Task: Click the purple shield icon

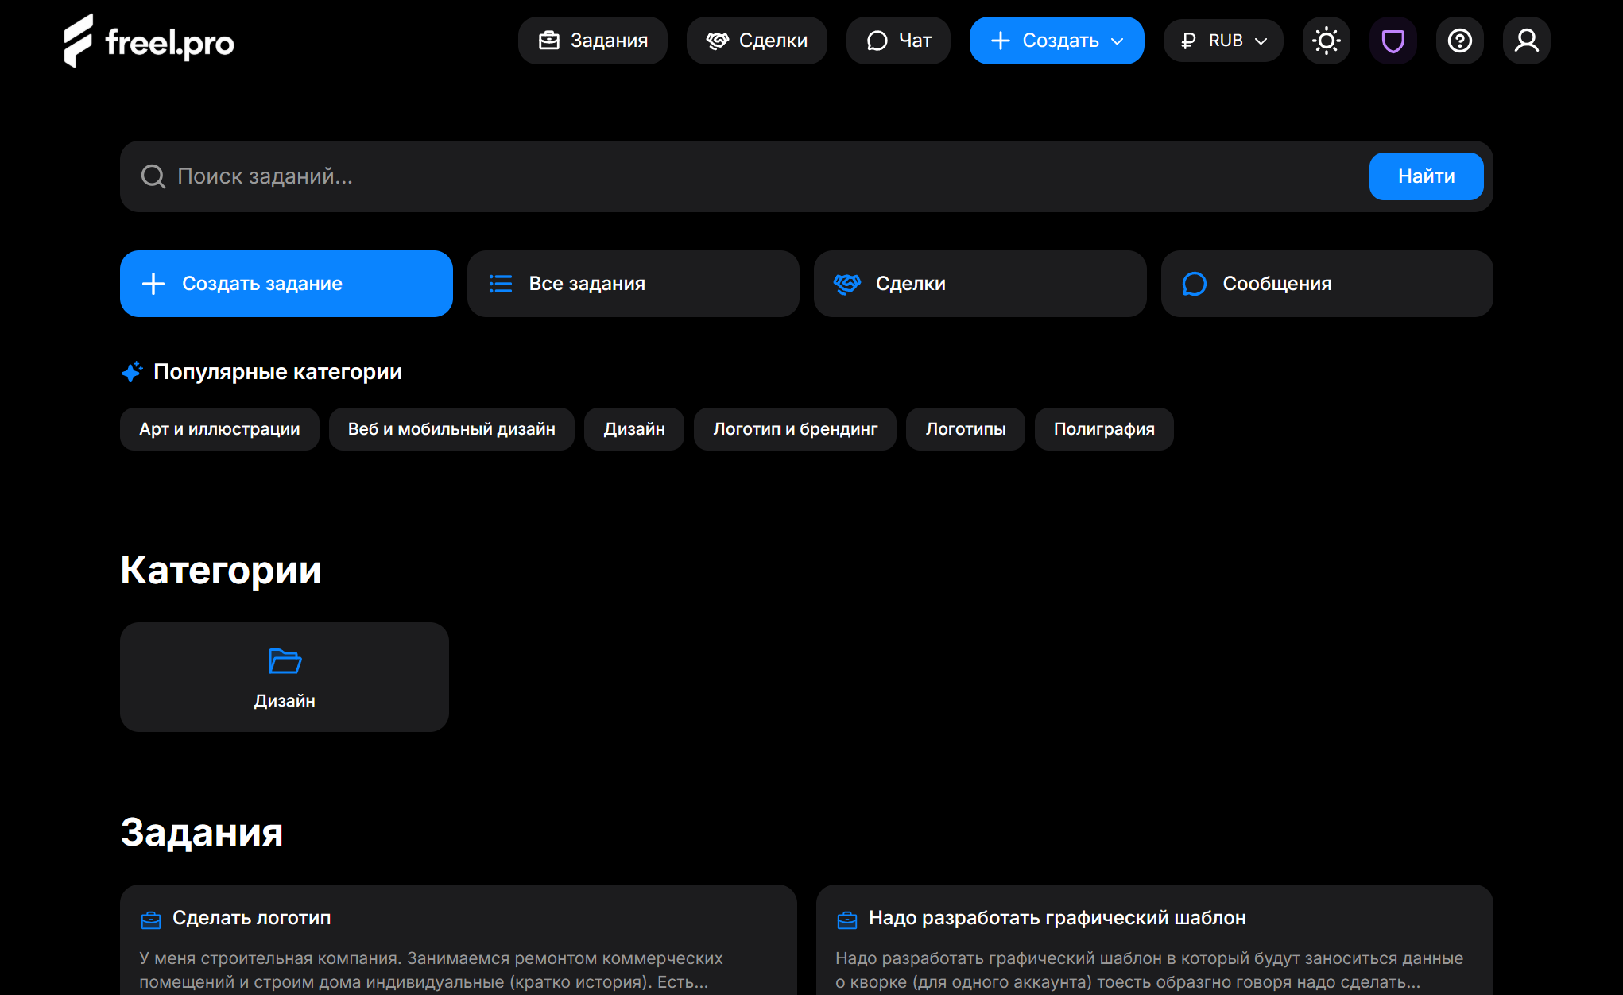Action: 1393,40
